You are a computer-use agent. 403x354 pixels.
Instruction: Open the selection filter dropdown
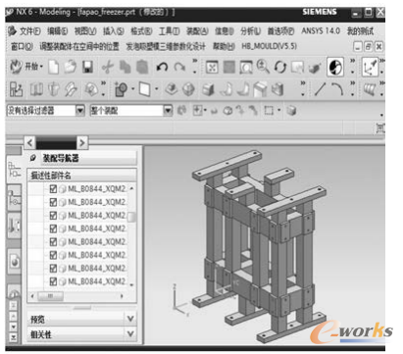(x=80, y=111)
